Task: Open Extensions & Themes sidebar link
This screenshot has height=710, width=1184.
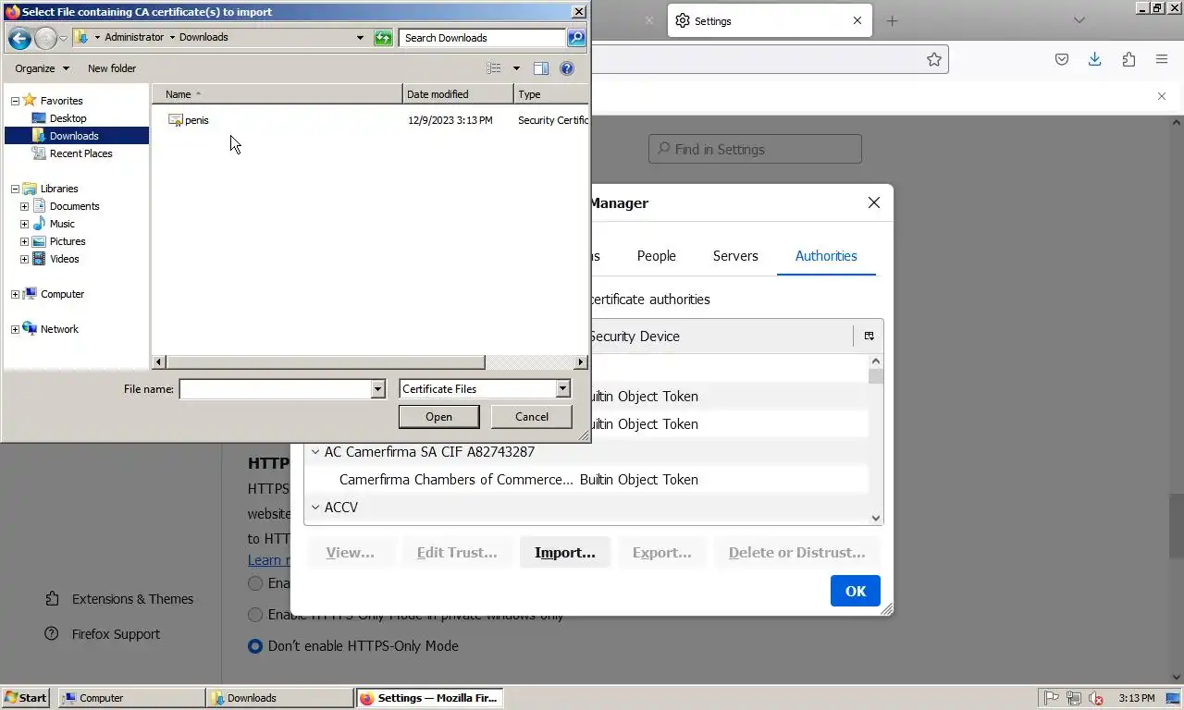Action: point(118,599)
